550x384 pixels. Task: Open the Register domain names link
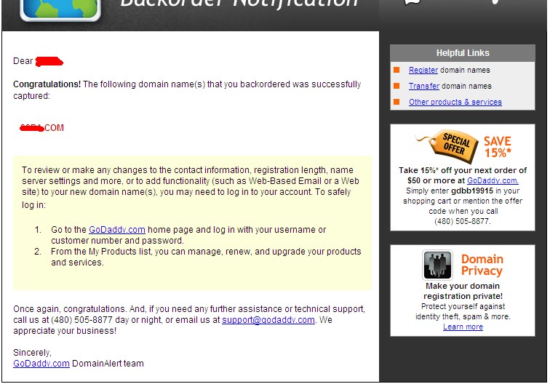pos(423,70)
